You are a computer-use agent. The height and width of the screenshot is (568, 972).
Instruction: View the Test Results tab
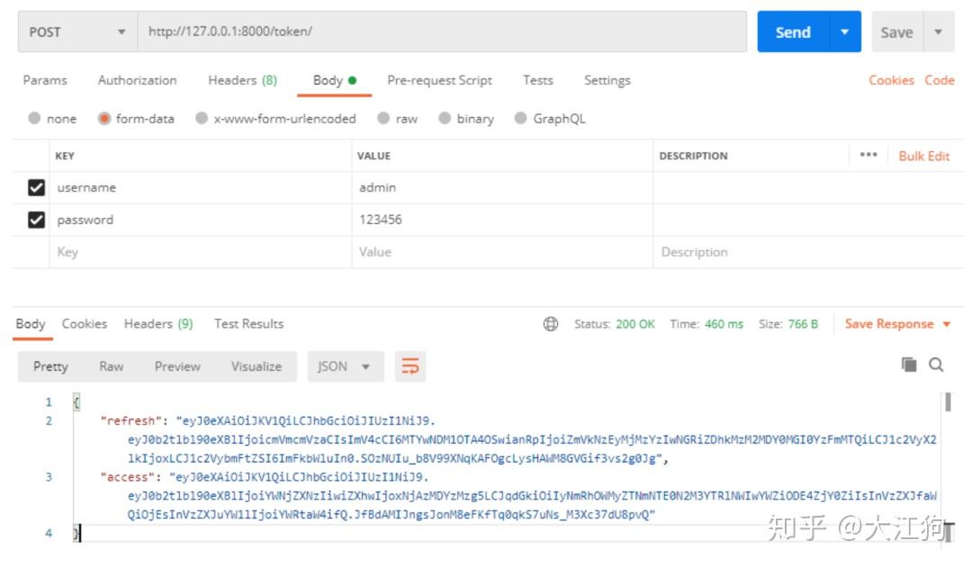coord(247,323)
